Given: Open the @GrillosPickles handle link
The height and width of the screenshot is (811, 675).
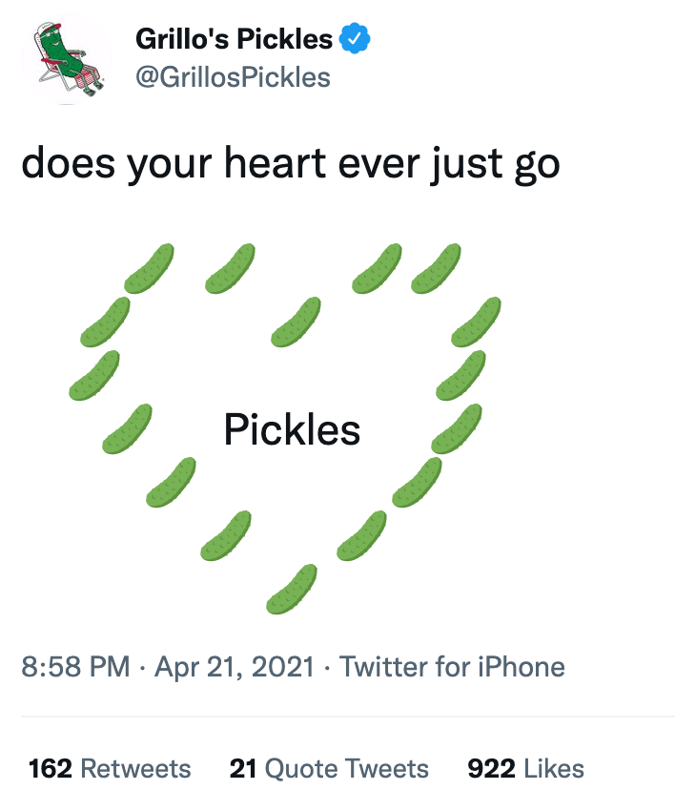Looking at the screenshot, I should click(x=233, y=76).
